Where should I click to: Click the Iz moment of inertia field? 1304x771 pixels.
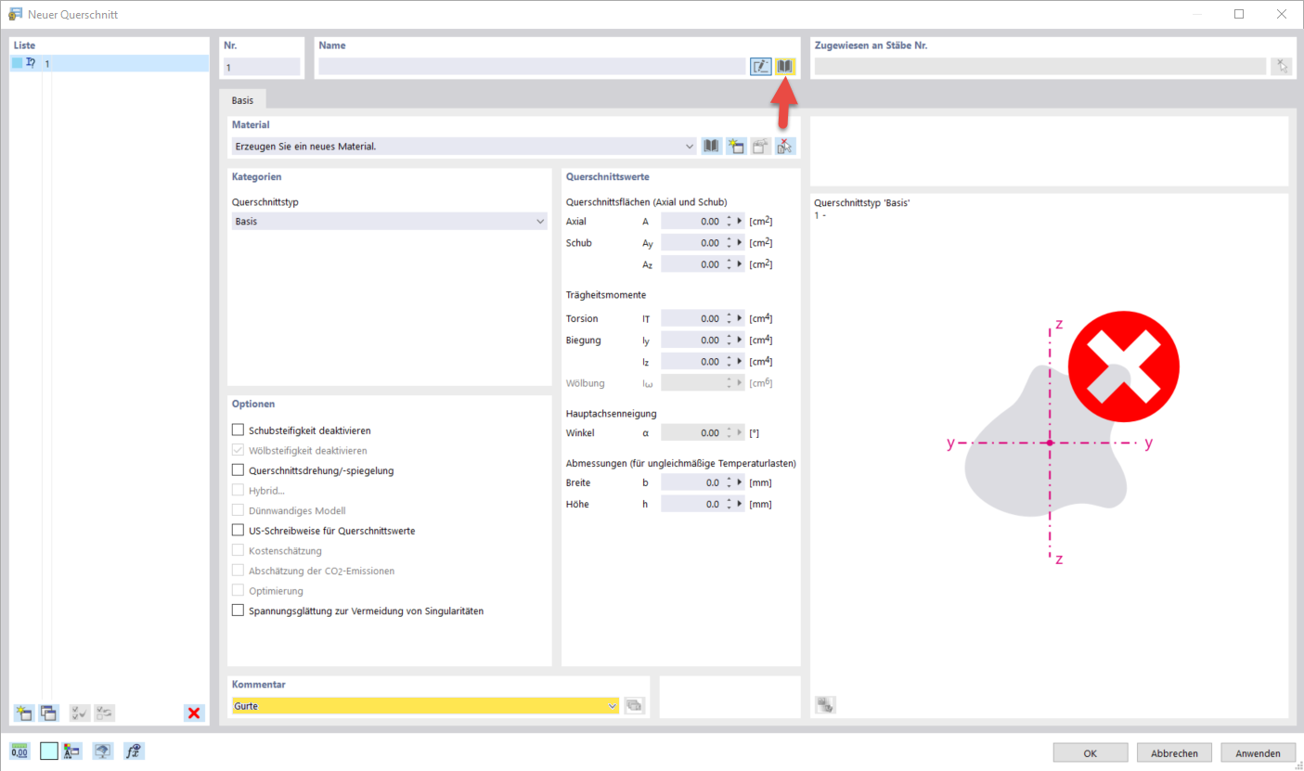pyautogui.click(x=691, y=362)
